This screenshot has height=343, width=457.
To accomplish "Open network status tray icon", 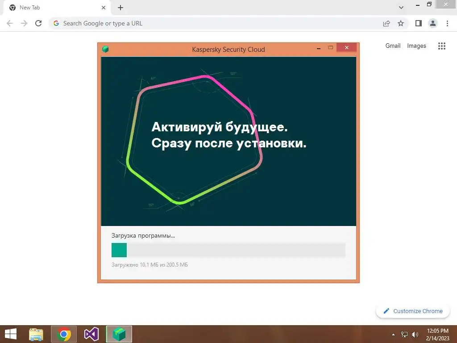I will (x=404, y=335).
